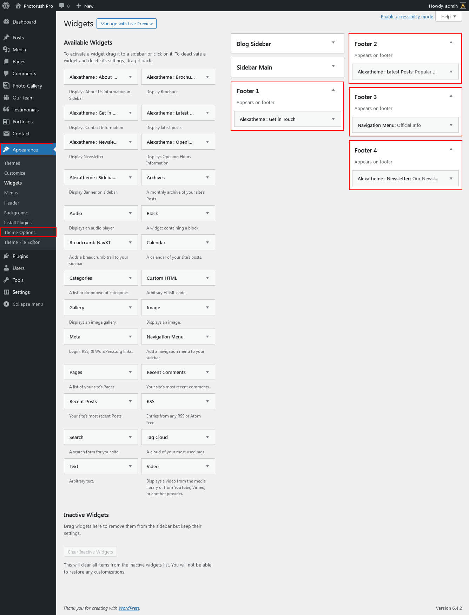Click the plus New icon in admin bar
The image size is (469, 615).
[x=79, y=6]
